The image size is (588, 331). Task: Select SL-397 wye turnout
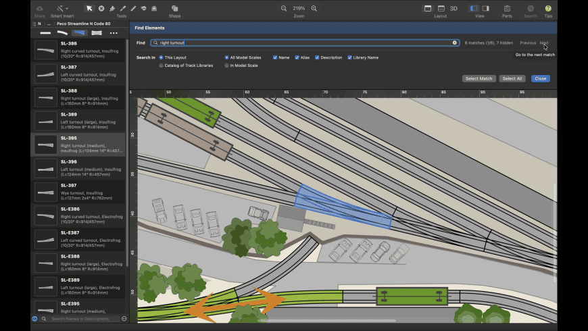click(78, 192)
